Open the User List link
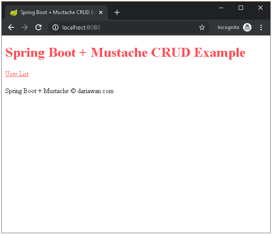 point(17,74)
